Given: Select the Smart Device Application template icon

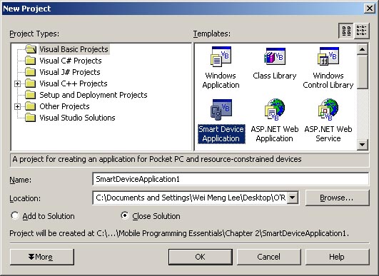Looking at the screenshot, I should coord(221,110).
